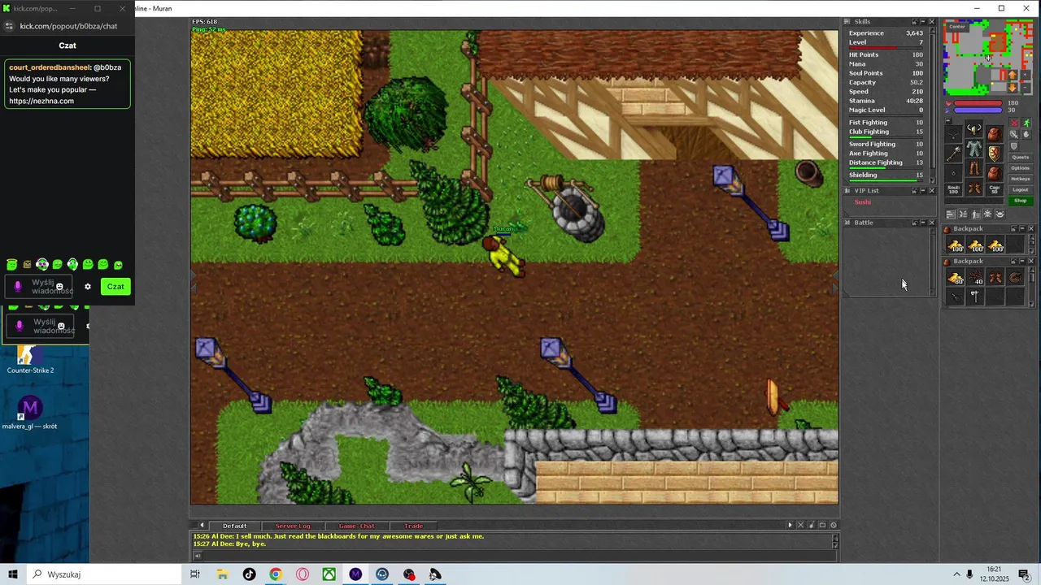Click the red health bar

point(978,103)
